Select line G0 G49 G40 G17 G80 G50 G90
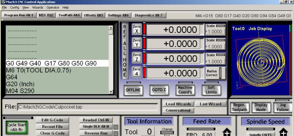This screenshot has width=294, height=136. pos(57,63)
